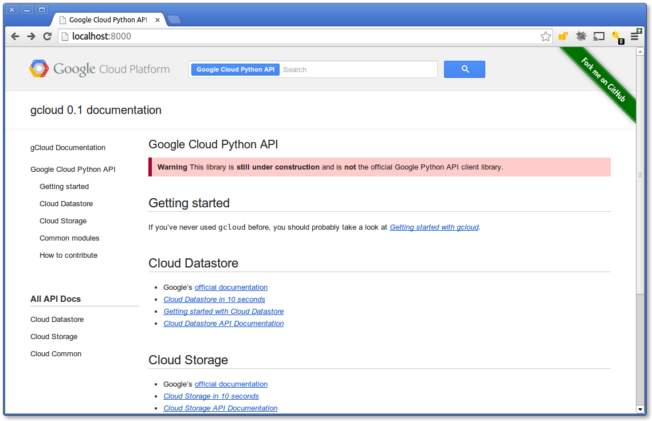The image size is (652, 421).
Task: Click the gcloud 0.1 documentation title
Action: (96, 110)
